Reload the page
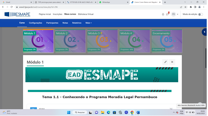The image size is (208, 116). pyautogui.click(x=12, y=7)
